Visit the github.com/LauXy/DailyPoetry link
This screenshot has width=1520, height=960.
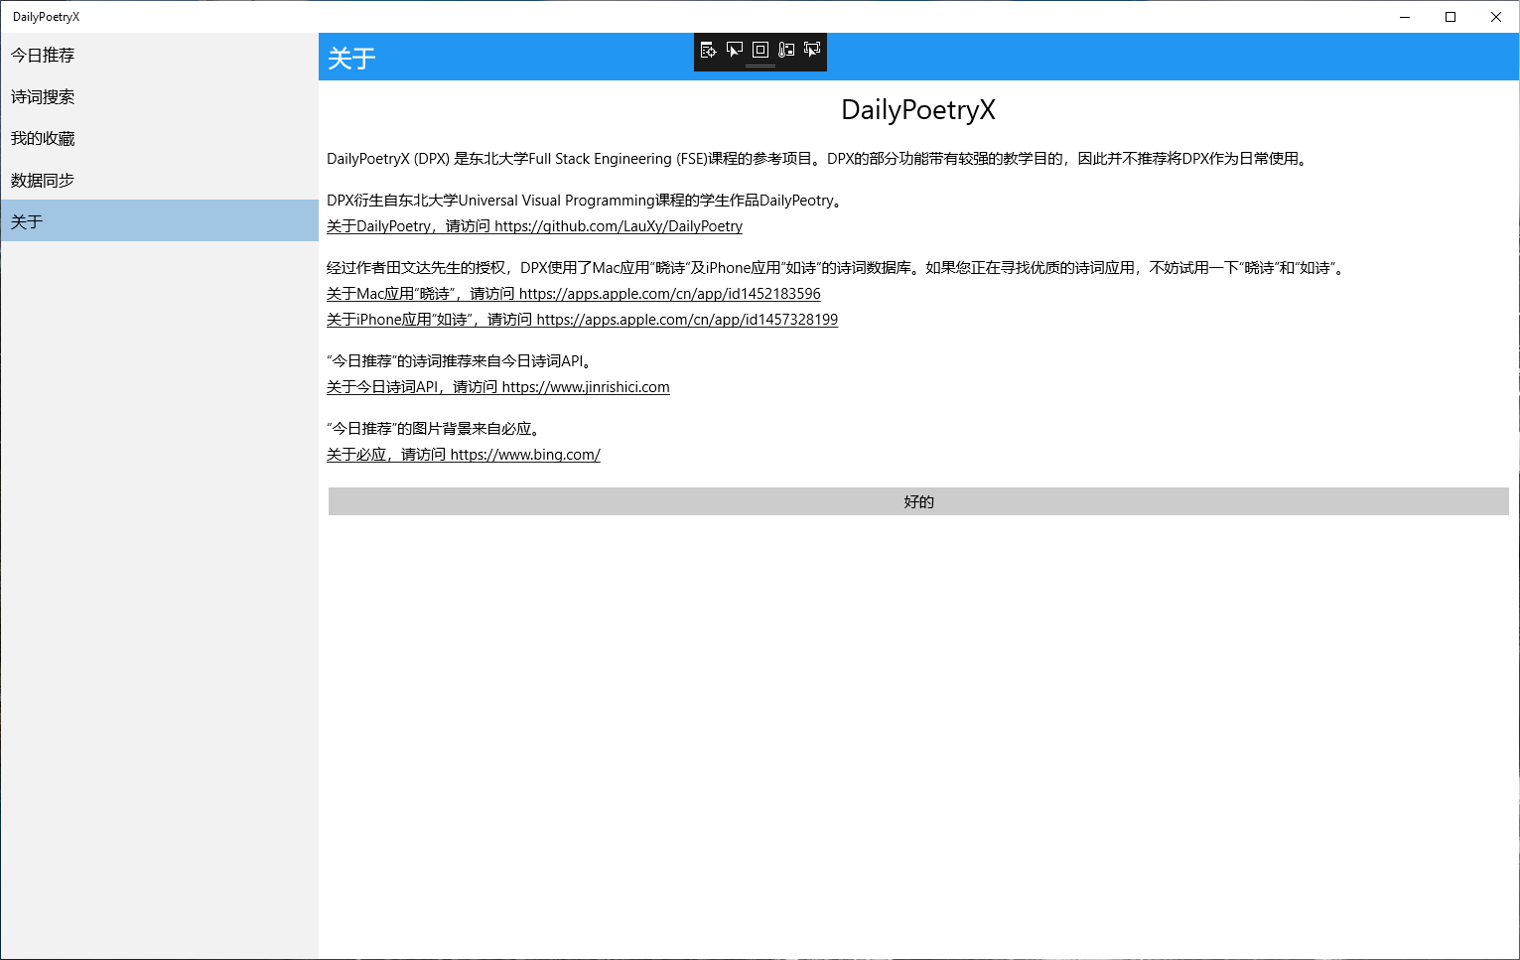pyautogui.click(x=534, y=226)
